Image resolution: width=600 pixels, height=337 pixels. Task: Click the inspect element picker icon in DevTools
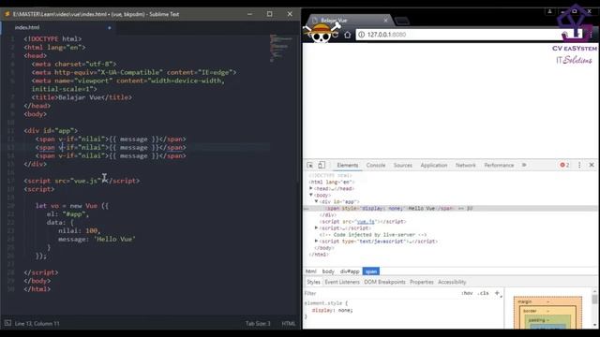310,165
